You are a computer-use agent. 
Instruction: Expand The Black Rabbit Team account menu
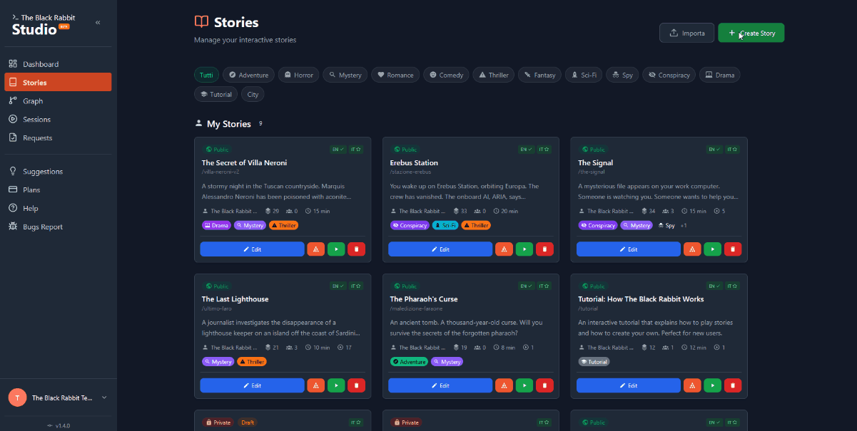pyautogui.click(x=58, y=398)
